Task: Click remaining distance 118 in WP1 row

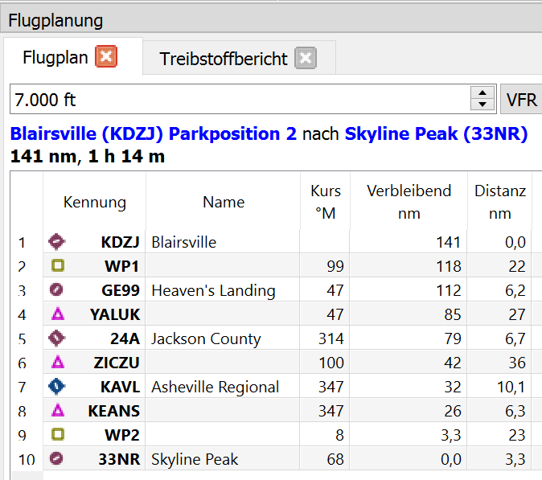Action: (409, 266)
